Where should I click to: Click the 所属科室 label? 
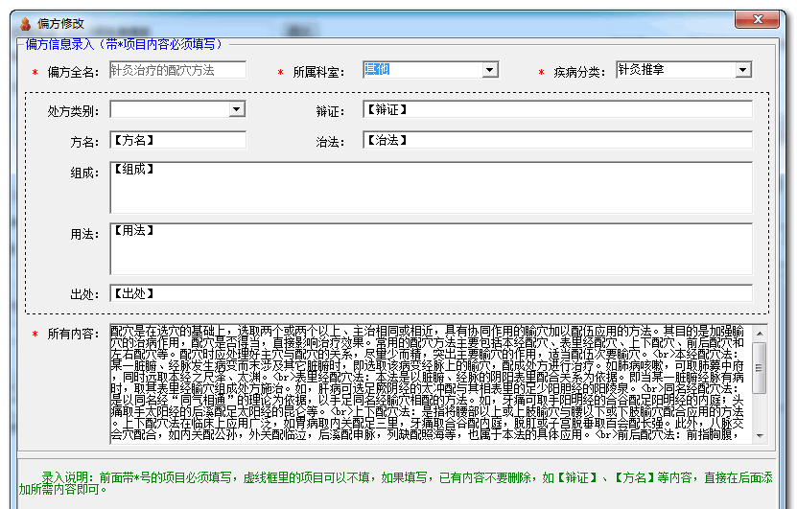(318, 72)
